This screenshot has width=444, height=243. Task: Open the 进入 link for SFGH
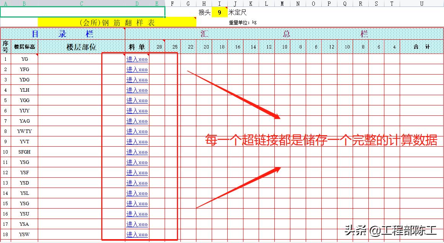point(137,152)
